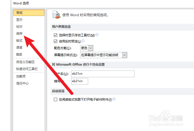Click 对 Microsoft Office 进行个性化设置 heading
The width and height of the screenshot is (194, 131).
(78, 65)
